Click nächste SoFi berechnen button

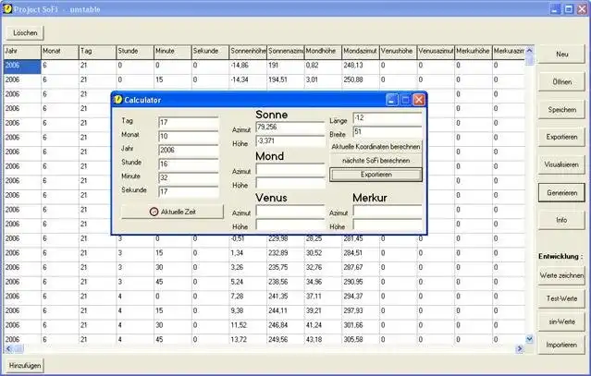pos(376,161)
